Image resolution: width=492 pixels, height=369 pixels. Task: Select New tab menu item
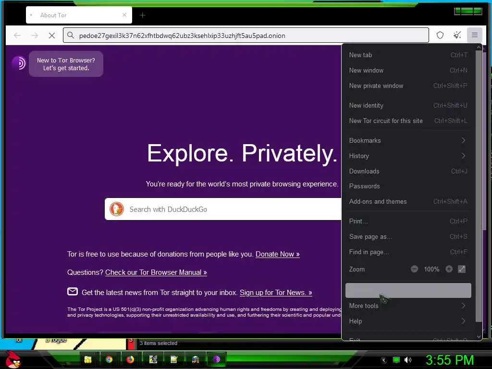pos(408,55)
